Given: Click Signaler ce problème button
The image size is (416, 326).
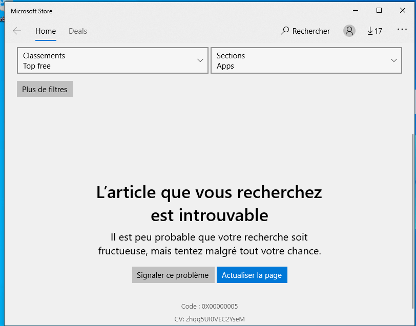Looking at the screenshot, I should pos(173,275).
